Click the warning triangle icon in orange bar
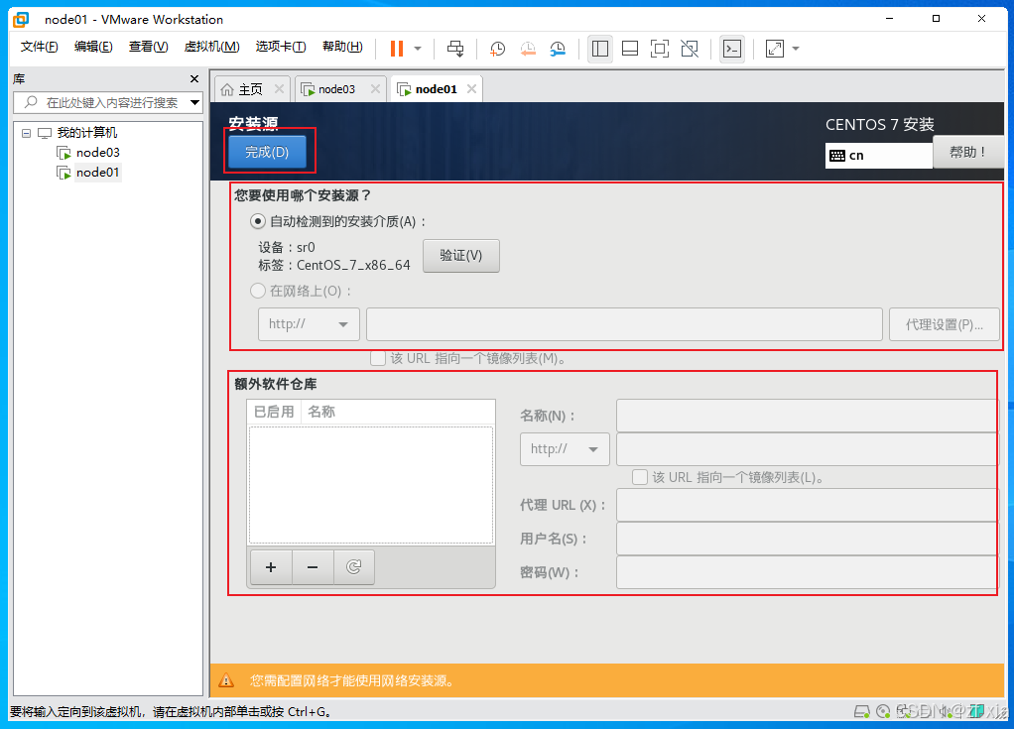 [x=225, y=679]
